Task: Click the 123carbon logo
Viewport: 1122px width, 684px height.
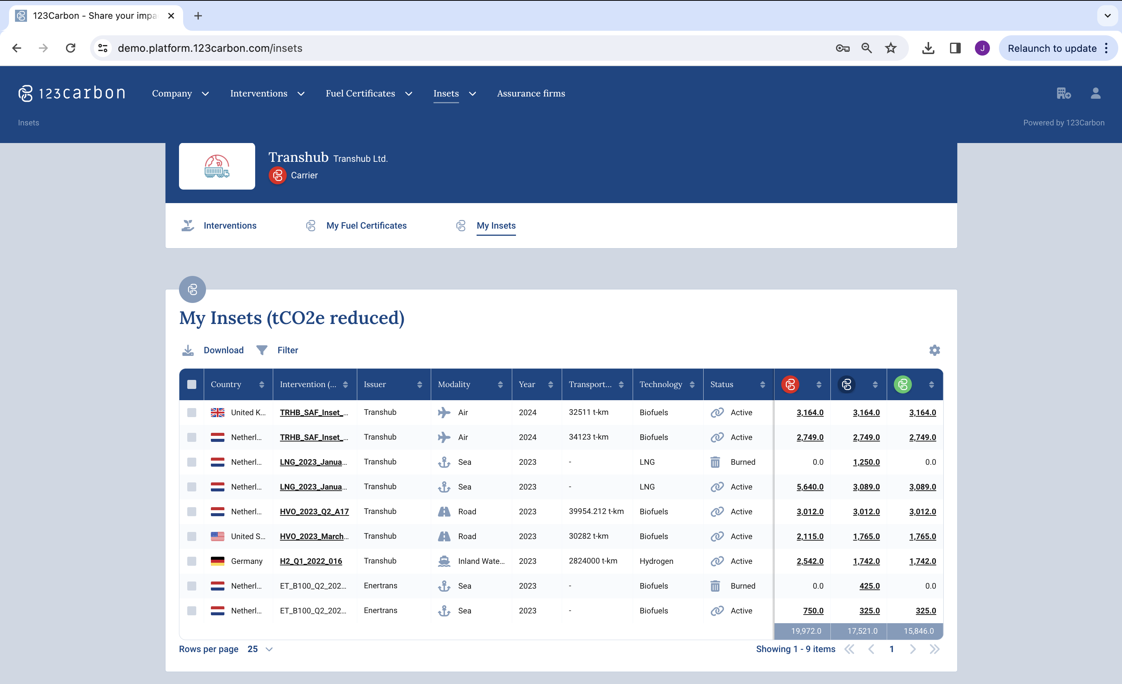Action: pos(72,93)
